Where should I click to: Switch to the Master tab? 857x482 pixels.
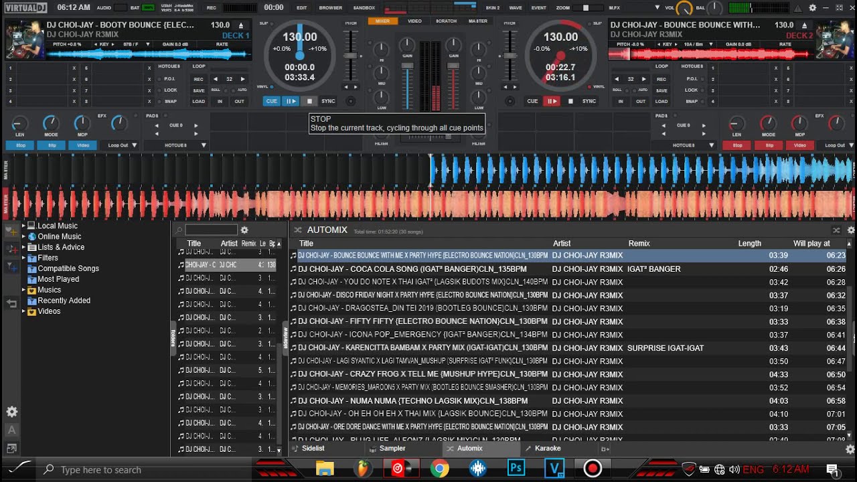coord(478,21)
